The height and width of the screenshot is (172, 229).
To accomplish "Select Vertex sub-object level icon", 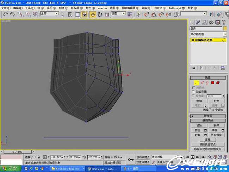I will (197, 83).
